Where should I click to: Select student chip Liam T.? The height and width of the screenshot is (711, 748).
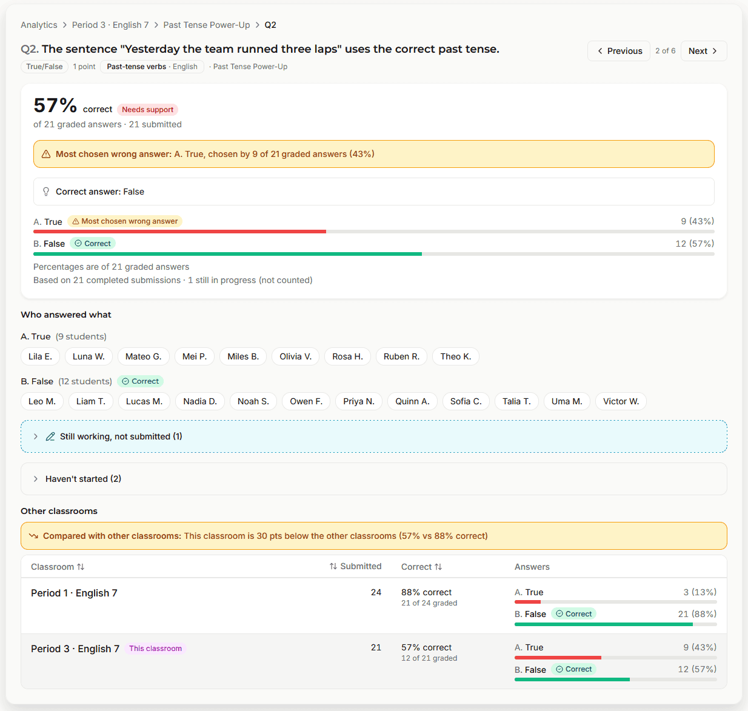coord(91,401)
